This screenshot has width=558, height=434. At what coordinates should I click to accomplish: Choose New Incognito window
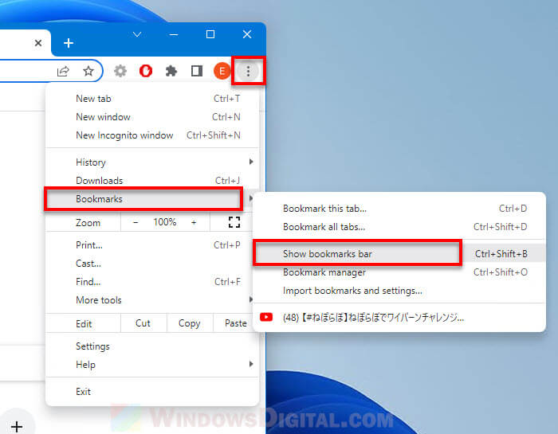124,135
